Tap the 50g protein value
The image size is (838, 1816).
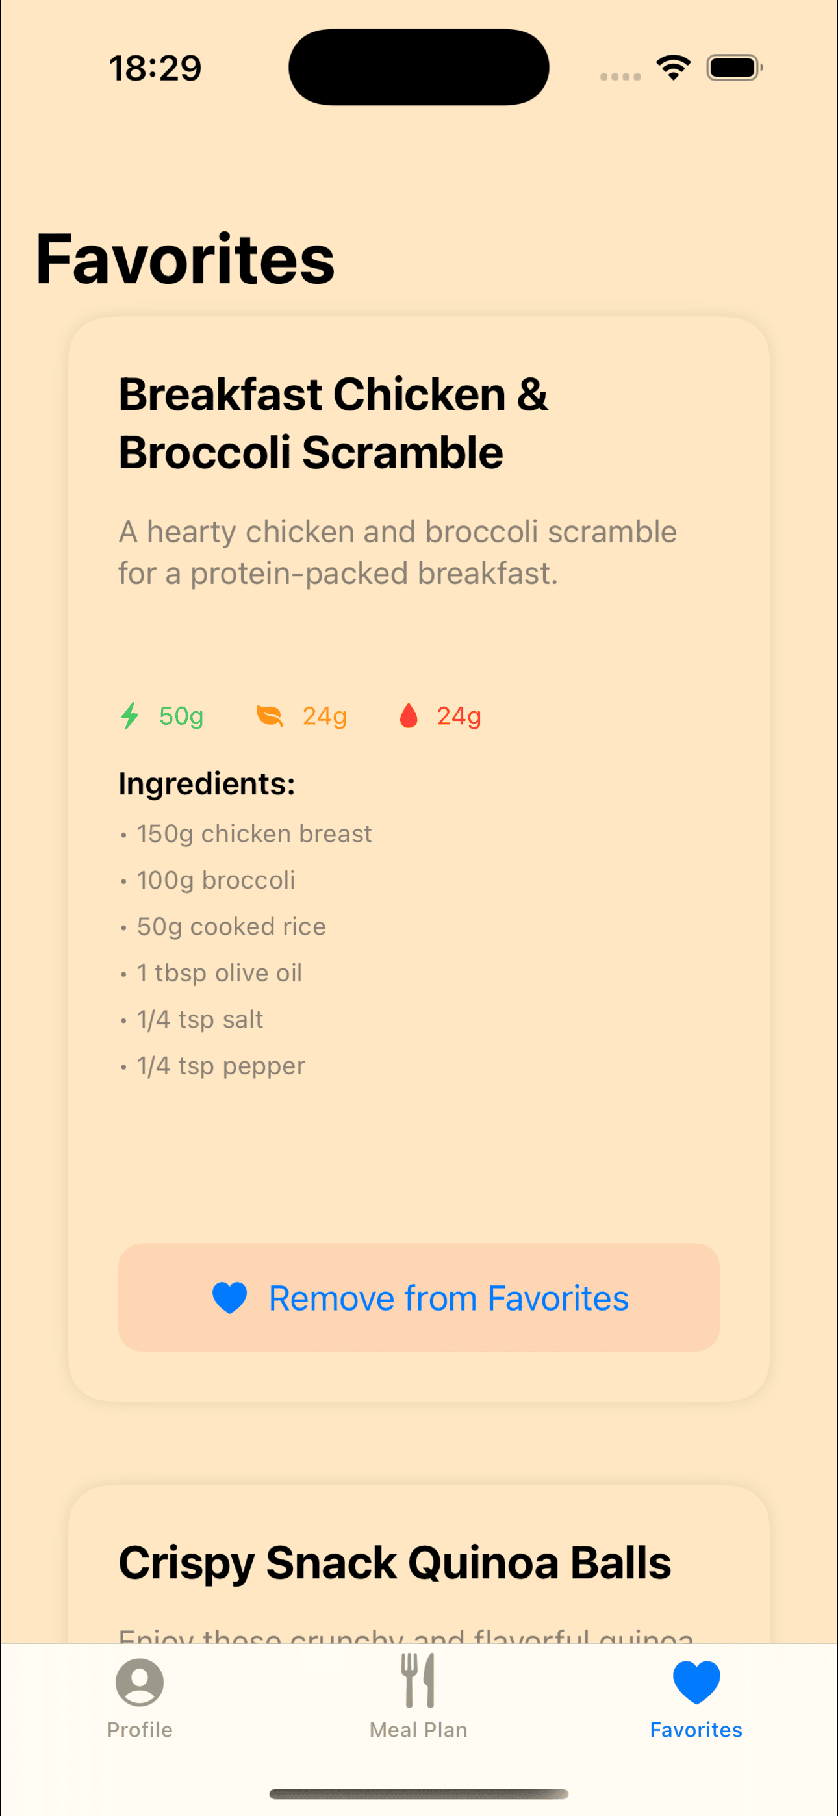pos(181,716)
